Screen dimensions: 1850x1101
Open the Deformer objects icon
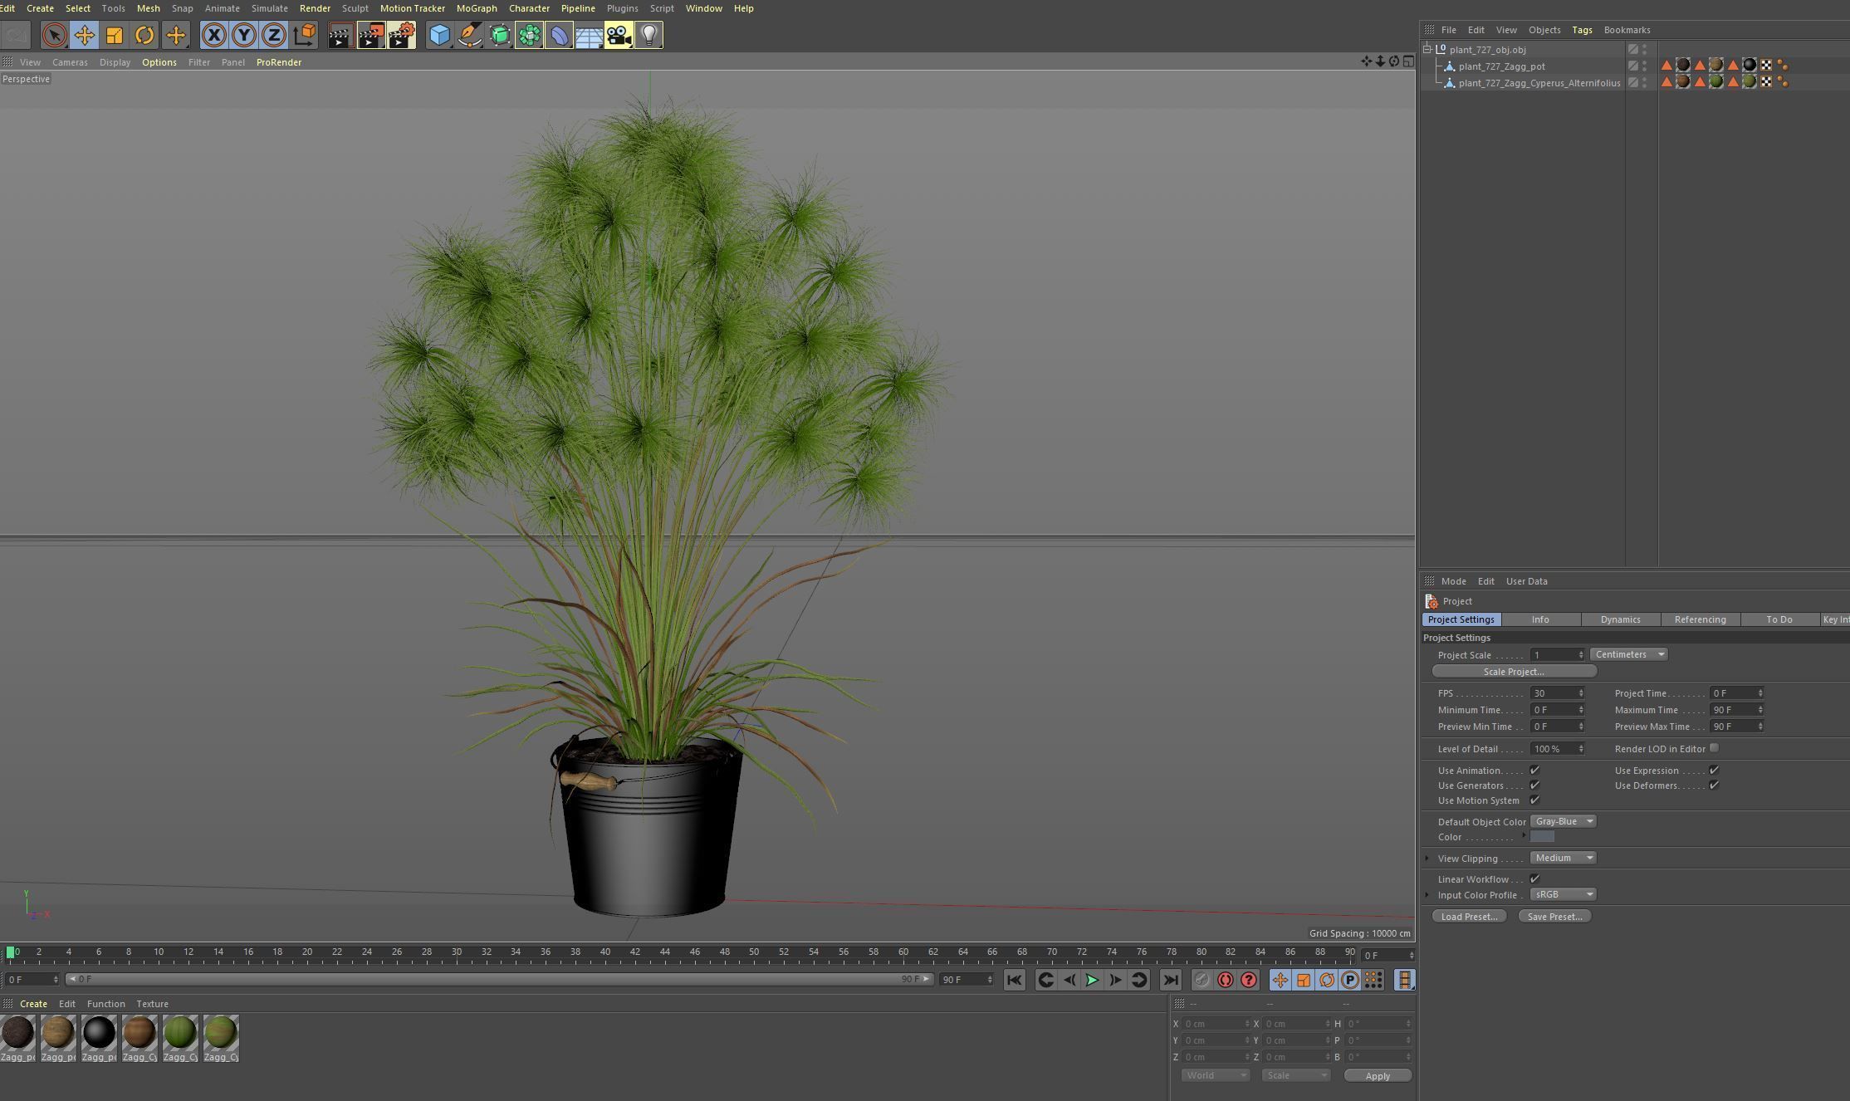coord(559,35)
